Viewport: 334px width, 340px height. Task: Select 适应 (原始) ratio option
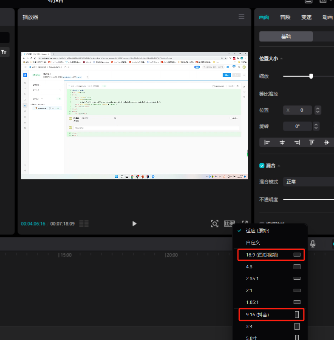point(269,231)
